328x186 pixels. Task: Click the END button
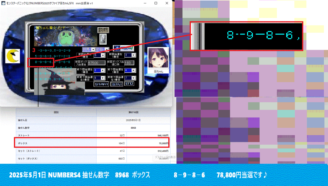point(129,84)
